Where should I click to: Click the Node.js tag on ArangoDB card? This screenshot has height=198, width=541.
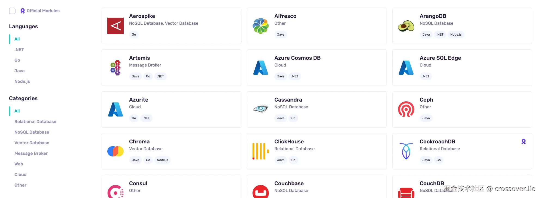pyautogui.click(x=456, y=34)
